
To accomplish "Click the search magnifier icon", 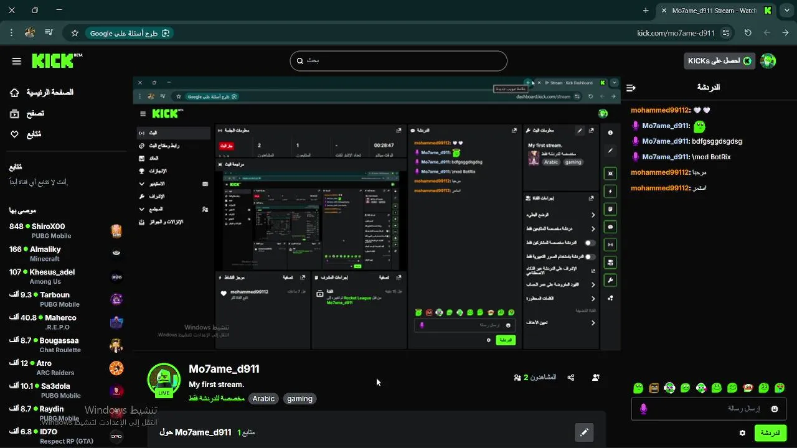I will click(x=300, y=61).
